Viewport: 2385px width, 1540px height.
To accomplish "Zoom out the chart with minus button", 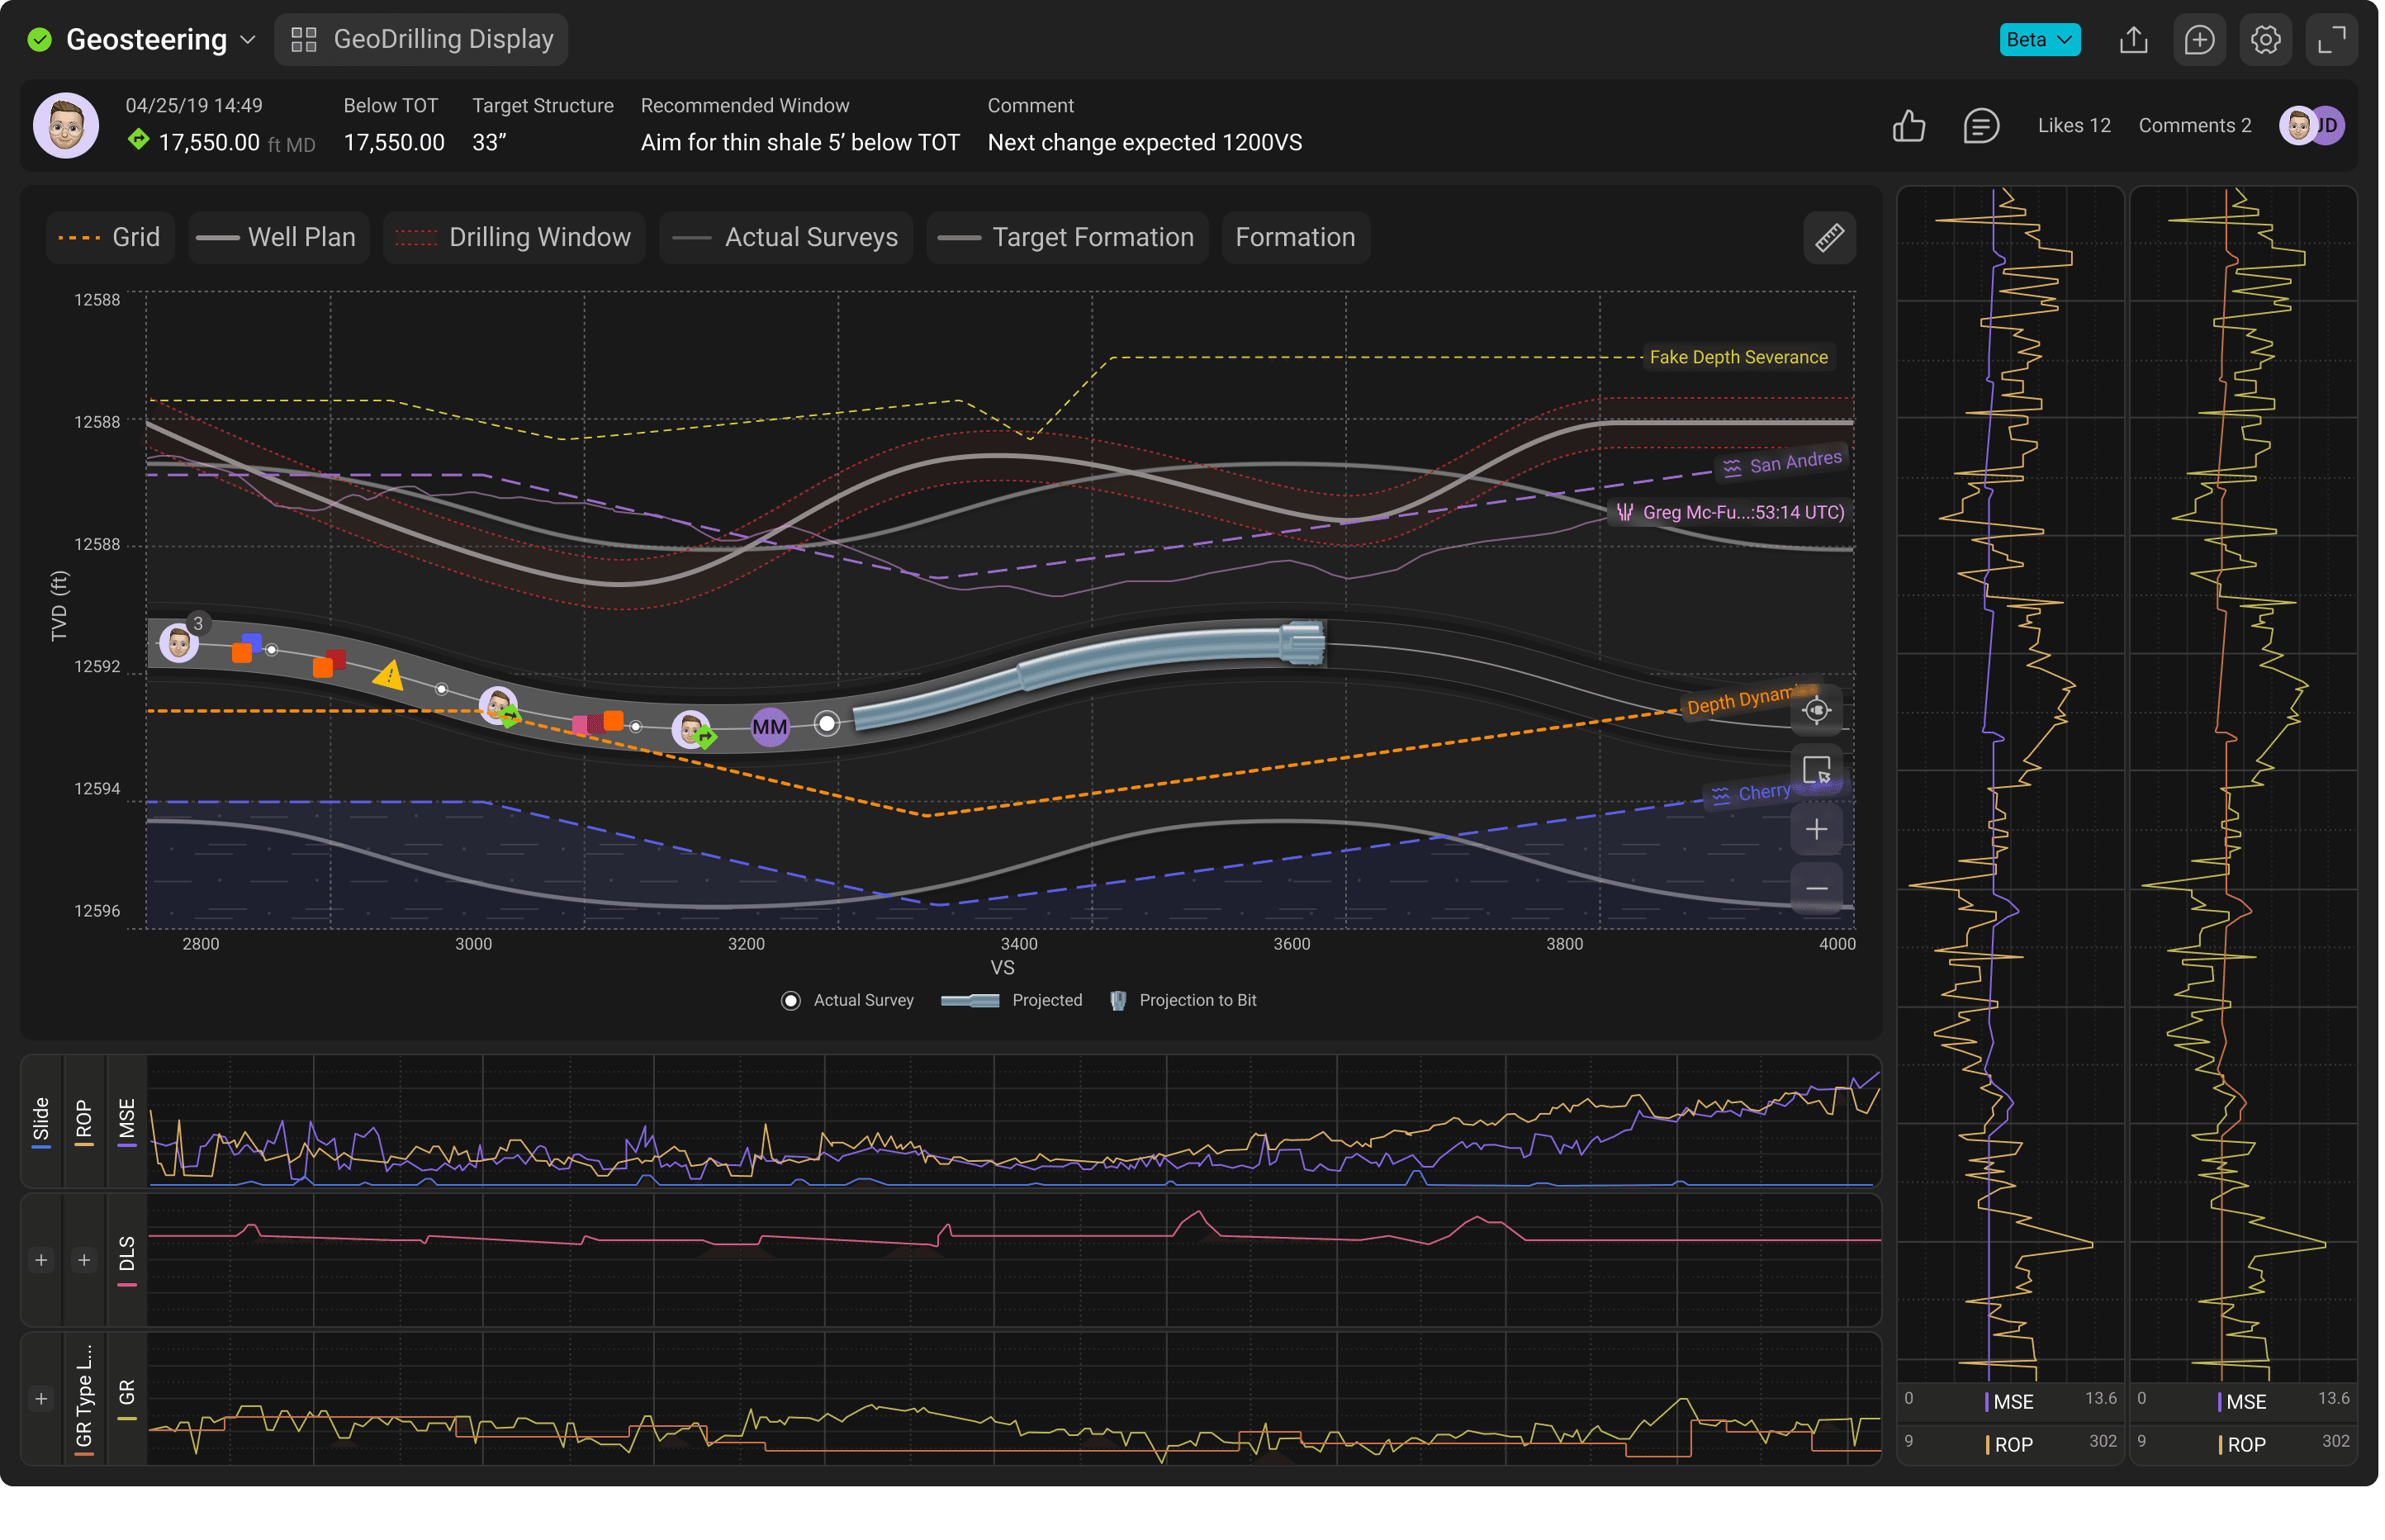I will [x=1816, y=888].
